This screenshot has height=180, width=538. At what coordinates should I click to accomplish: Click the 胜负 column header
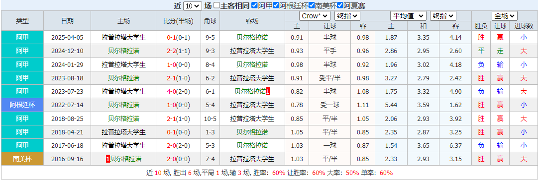481,26
